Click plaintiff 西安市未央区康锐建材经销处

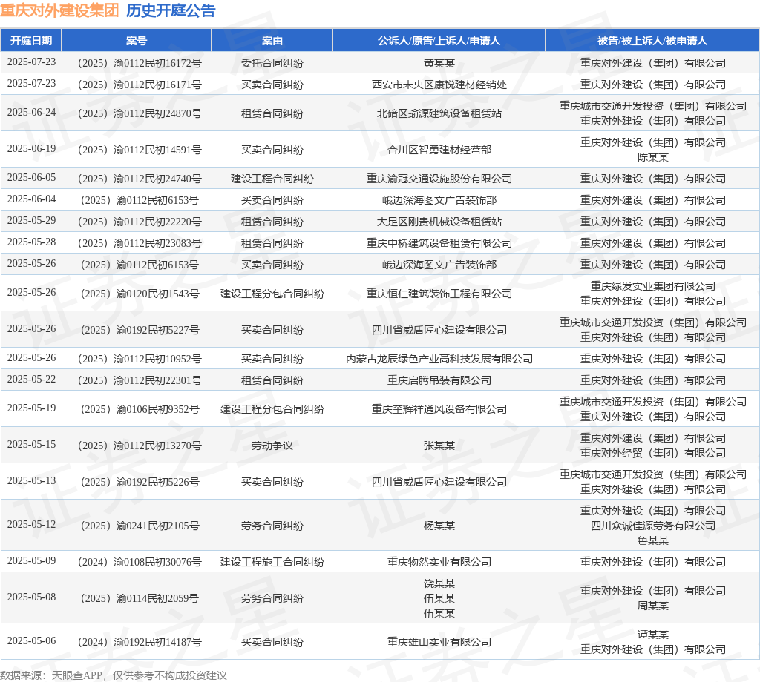coord(439,85)
